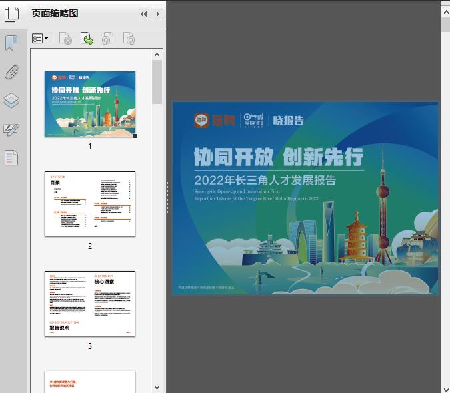Collapse thumbnail panel with double-left arrow
450x393 pixels.
(144, 14)
